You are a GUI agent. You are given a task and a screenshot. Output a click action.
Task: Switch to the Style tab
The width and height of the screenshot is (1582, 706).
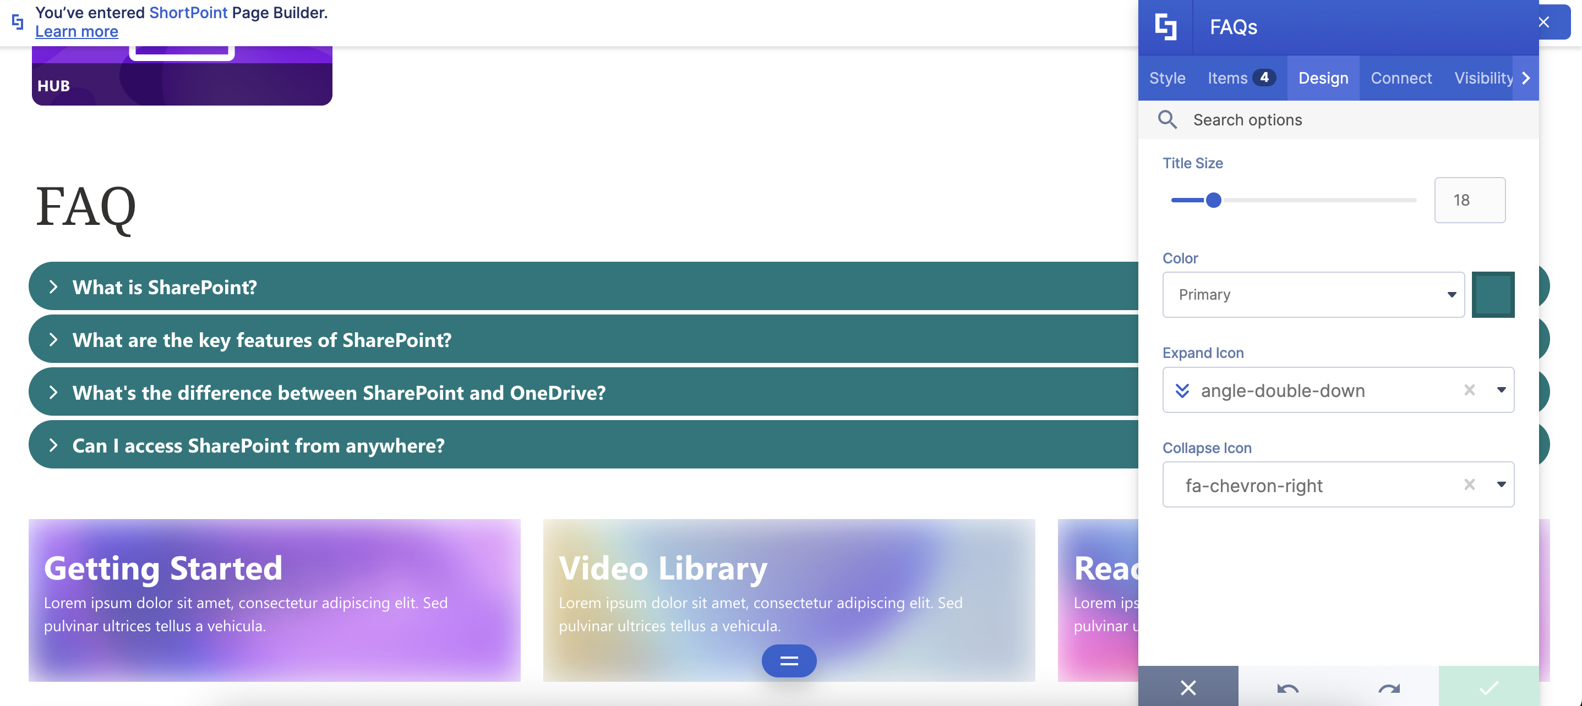point(1167,78)
